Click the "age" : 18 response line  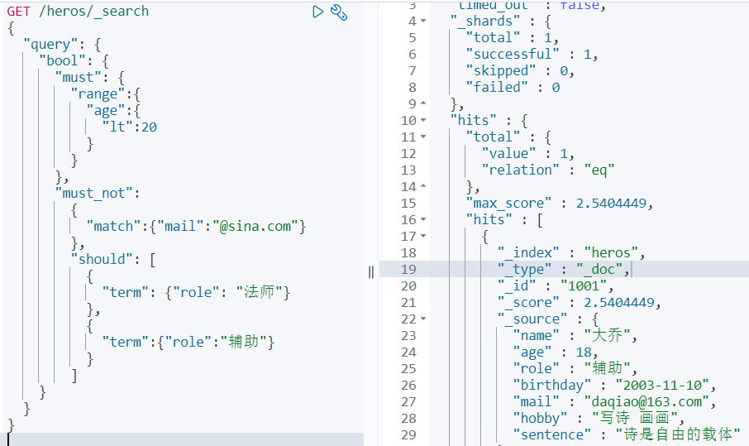click(x=556, y=352)
